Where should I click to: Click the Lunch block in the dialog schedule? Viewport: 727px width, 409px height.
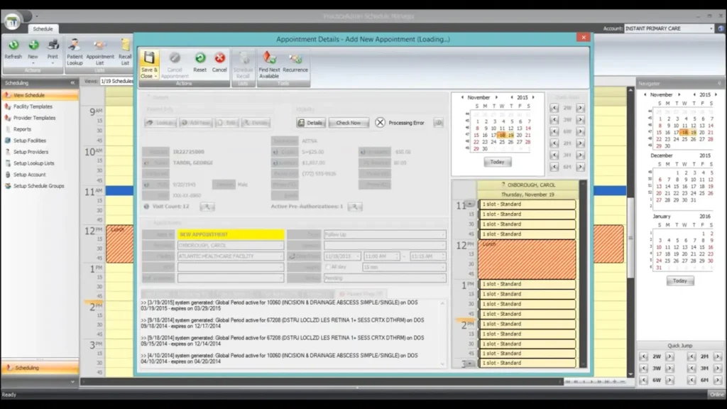528,259
